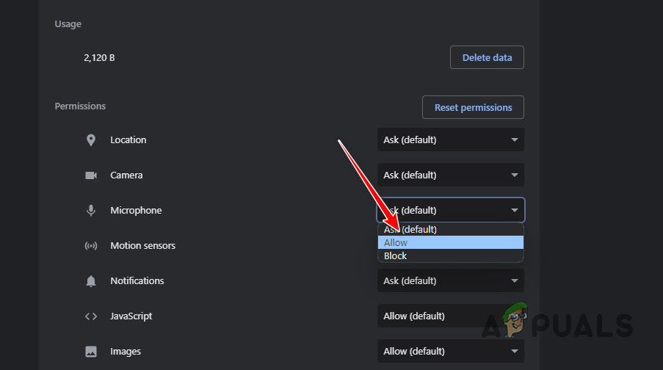Open the JavaScript permission dropdown
The image size is (663, 370).
point(450,316)
